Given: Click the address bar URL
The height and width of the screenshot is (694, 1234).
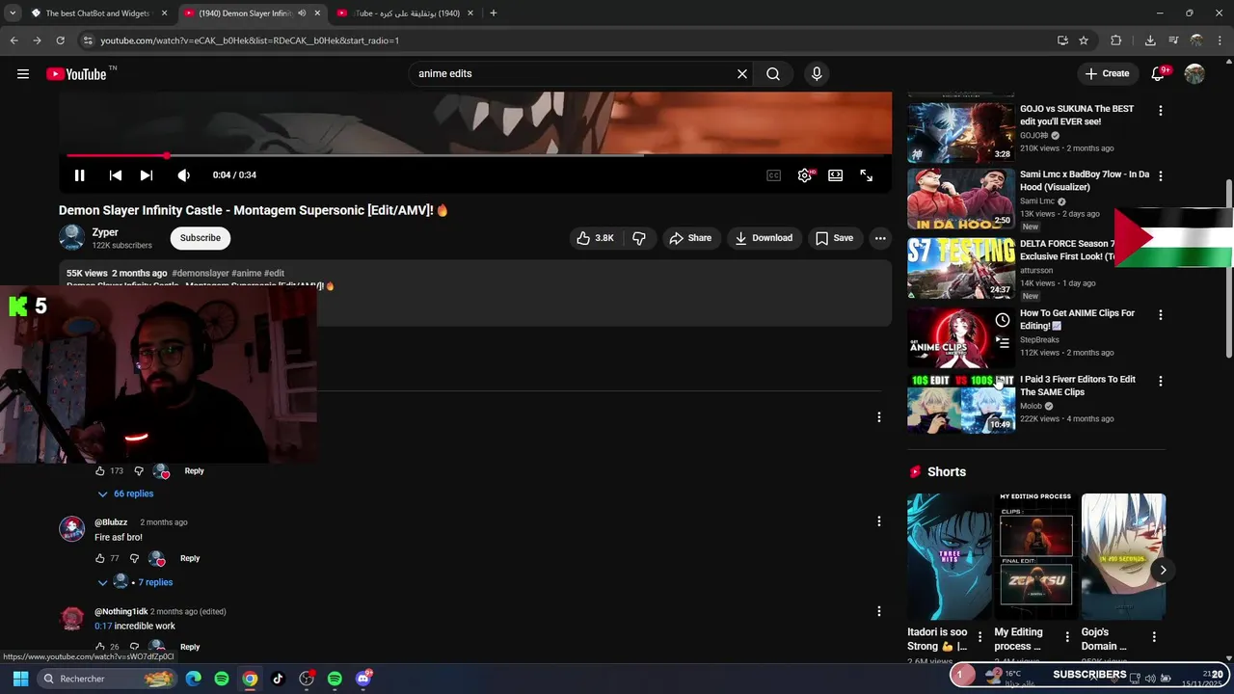Looking at the screenshot, I should tap(250, 40).
